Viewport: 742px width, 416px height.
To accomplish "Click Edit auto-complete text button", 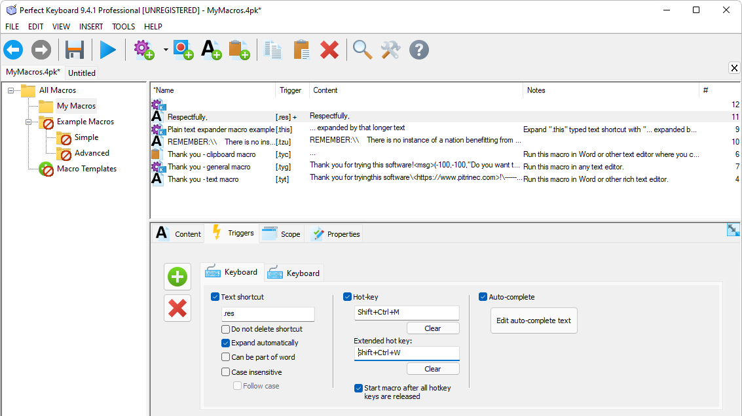I will (x=534, y=321).
